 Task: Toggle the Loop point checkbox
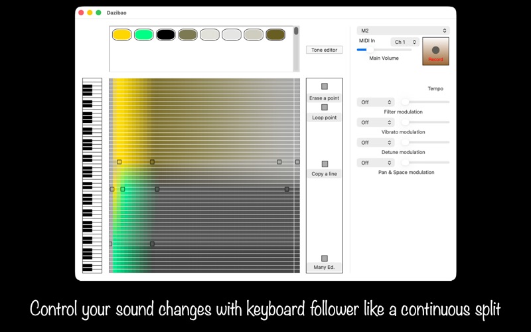[x=325, y=108]
